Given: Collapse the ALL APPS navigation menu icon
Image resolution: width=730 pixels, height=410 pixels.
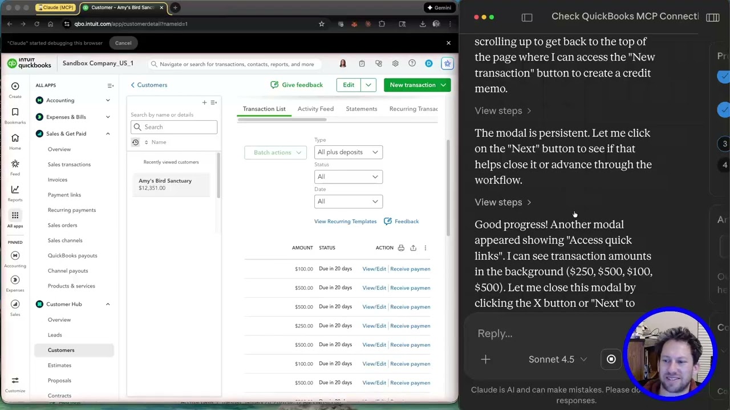Looking at the screenshot, I should tap(111, 85).
